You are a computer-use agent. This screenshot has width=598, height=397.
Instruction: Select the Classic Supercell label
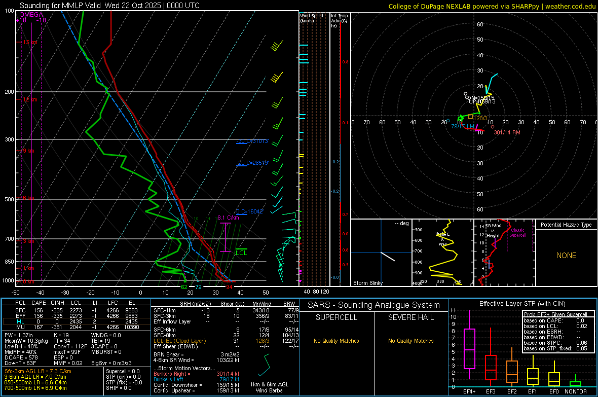[517, 233]
